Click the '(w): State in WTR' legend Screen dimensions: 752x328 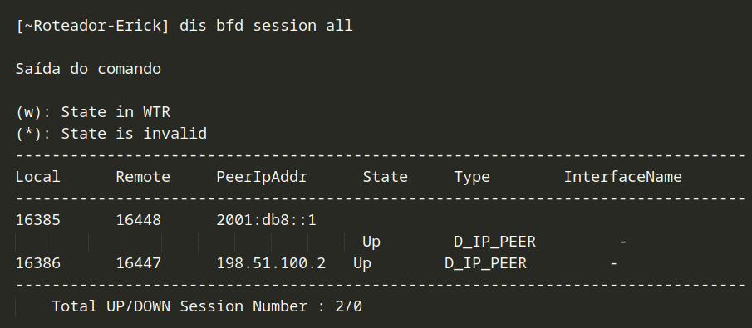pyautogui.click(x=93, y=112)
